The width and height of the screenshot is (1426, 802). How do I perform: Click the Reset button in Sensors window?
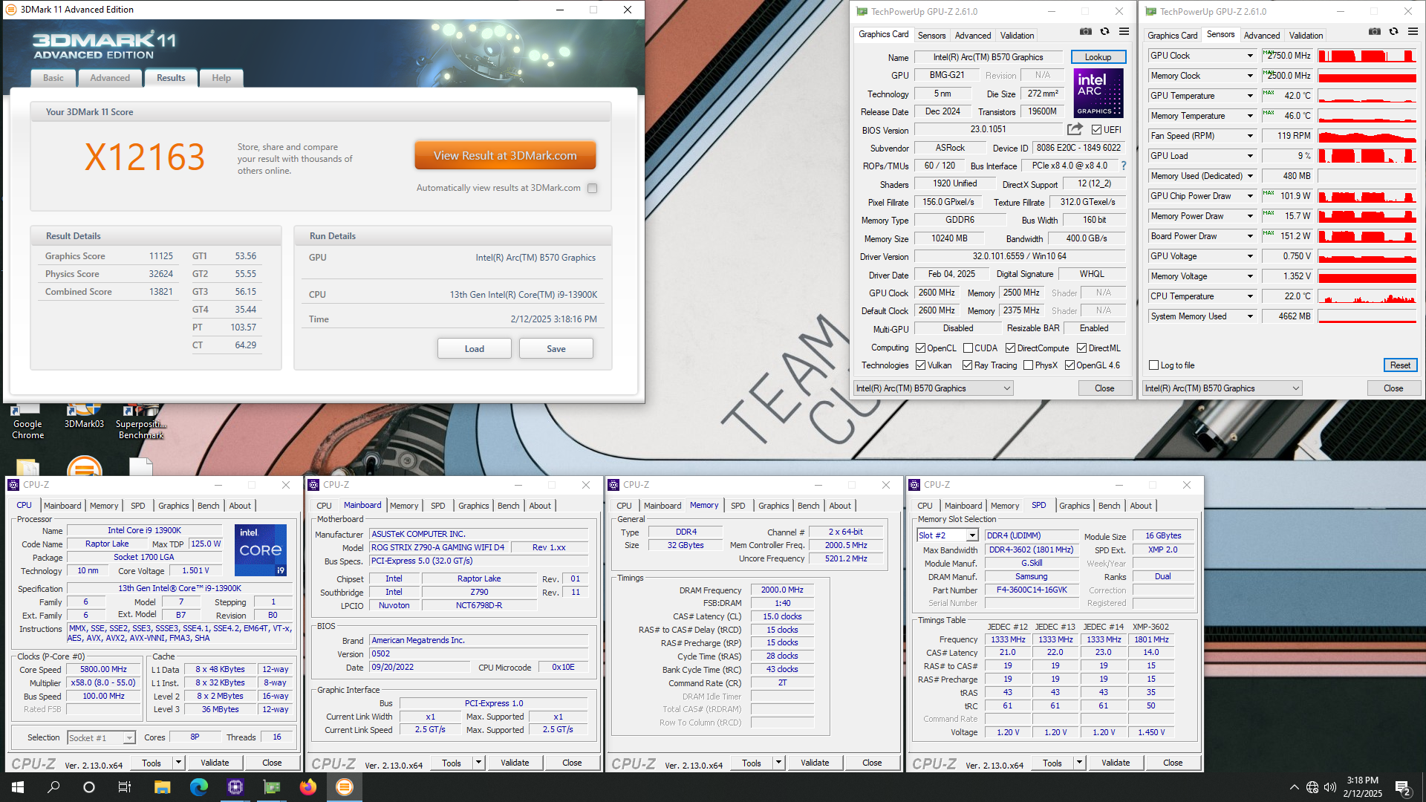pyautogui.click(x=1400, y=365)
